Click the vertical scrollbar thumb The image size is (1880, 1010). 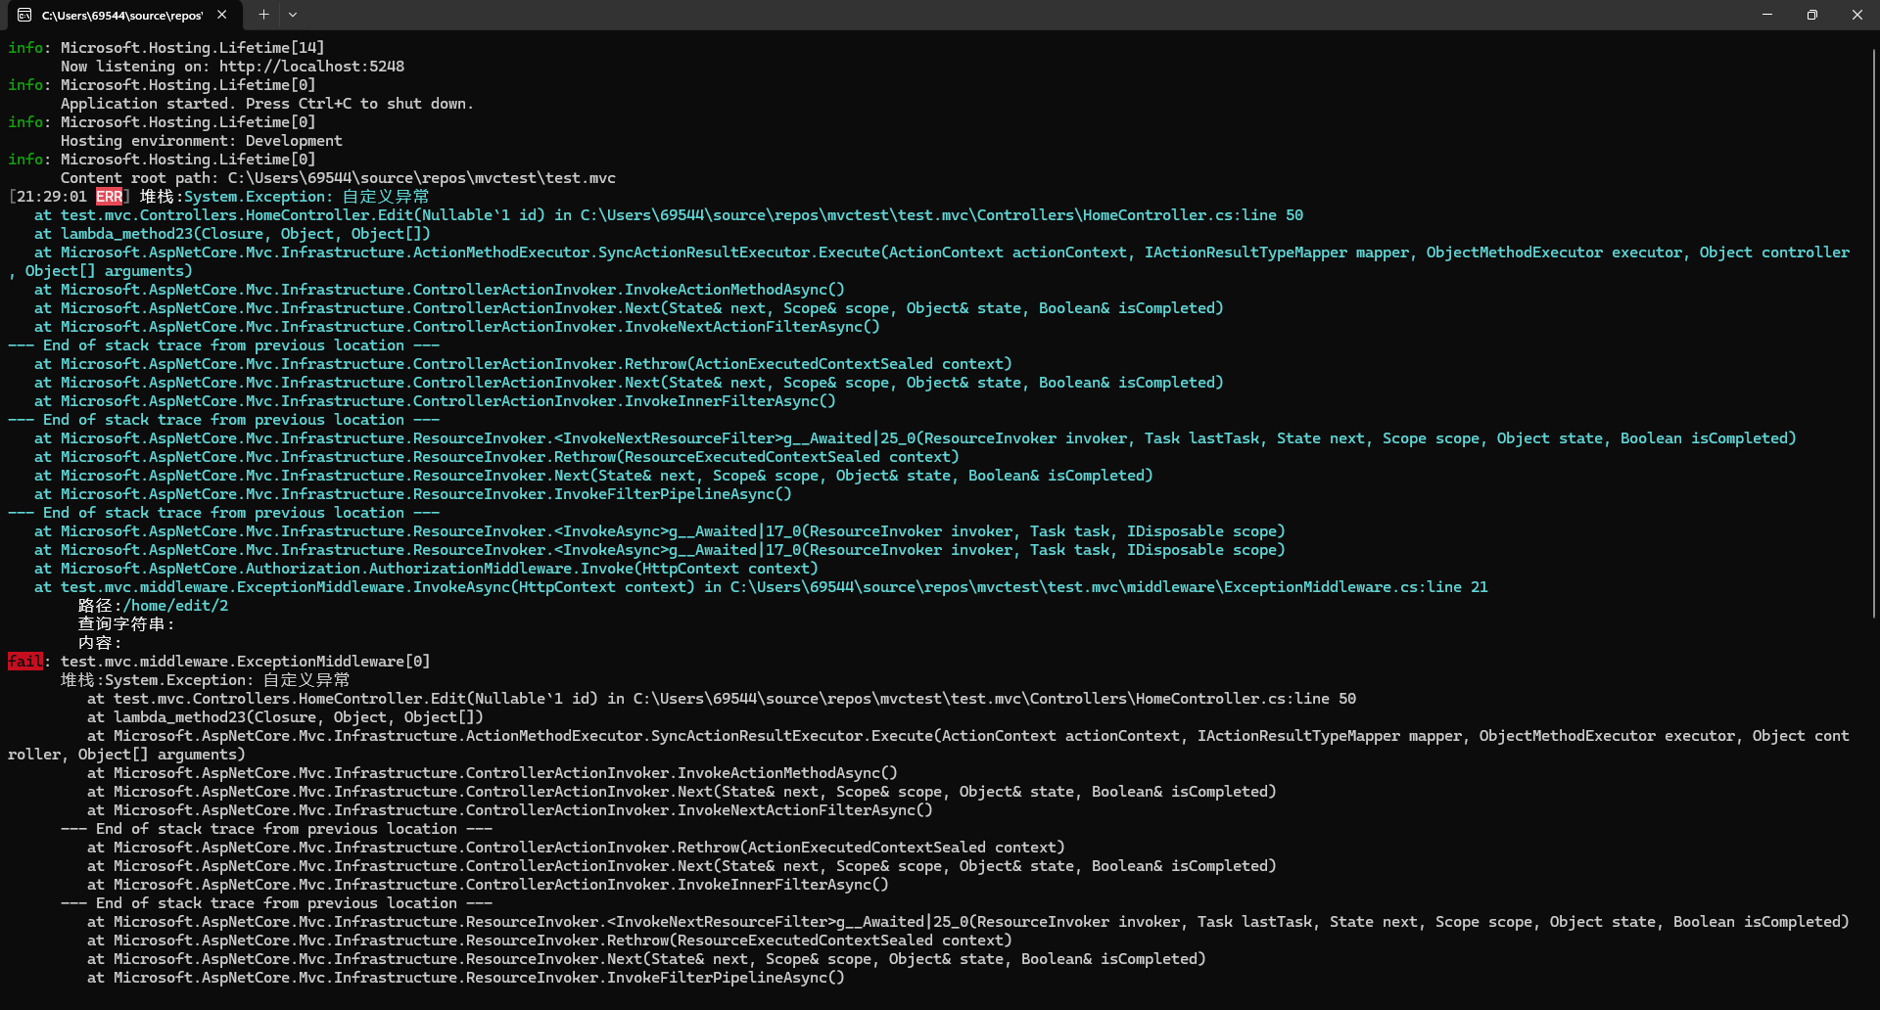click(1874, 333)
